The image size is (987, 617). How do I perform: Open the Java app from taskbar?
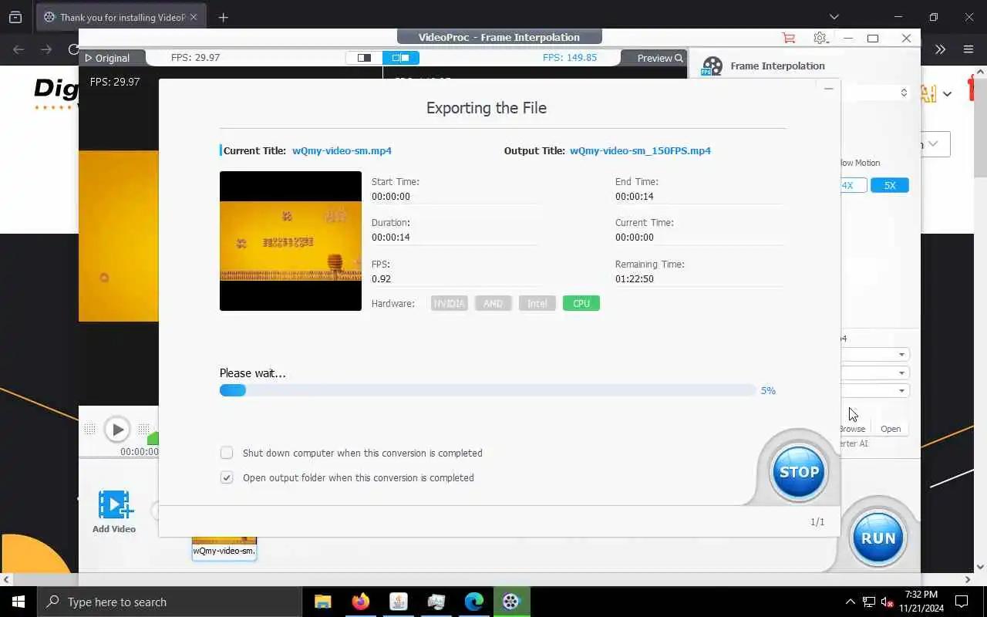pyautogui.click(x=398, y=602)
